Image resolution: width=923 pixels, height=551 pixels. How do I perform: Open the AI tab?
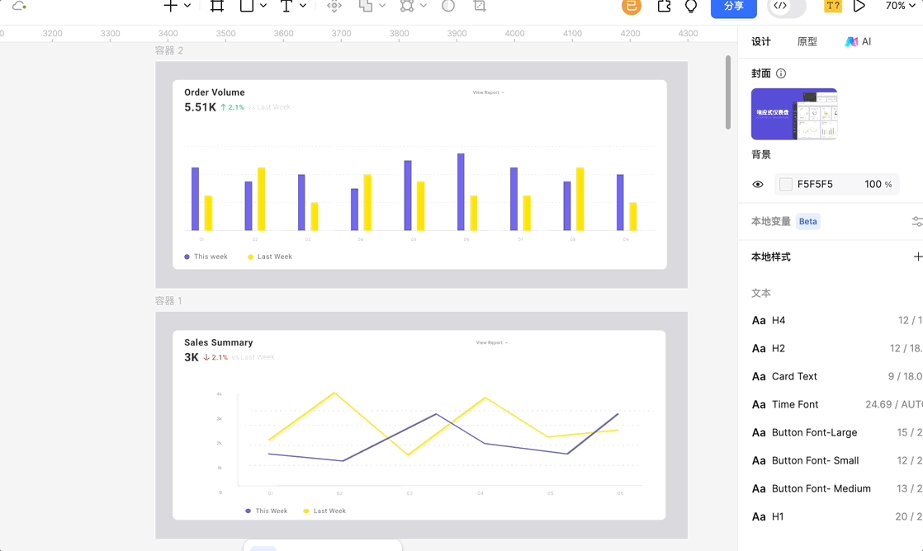pyautogui.click(x=858, y=41)
